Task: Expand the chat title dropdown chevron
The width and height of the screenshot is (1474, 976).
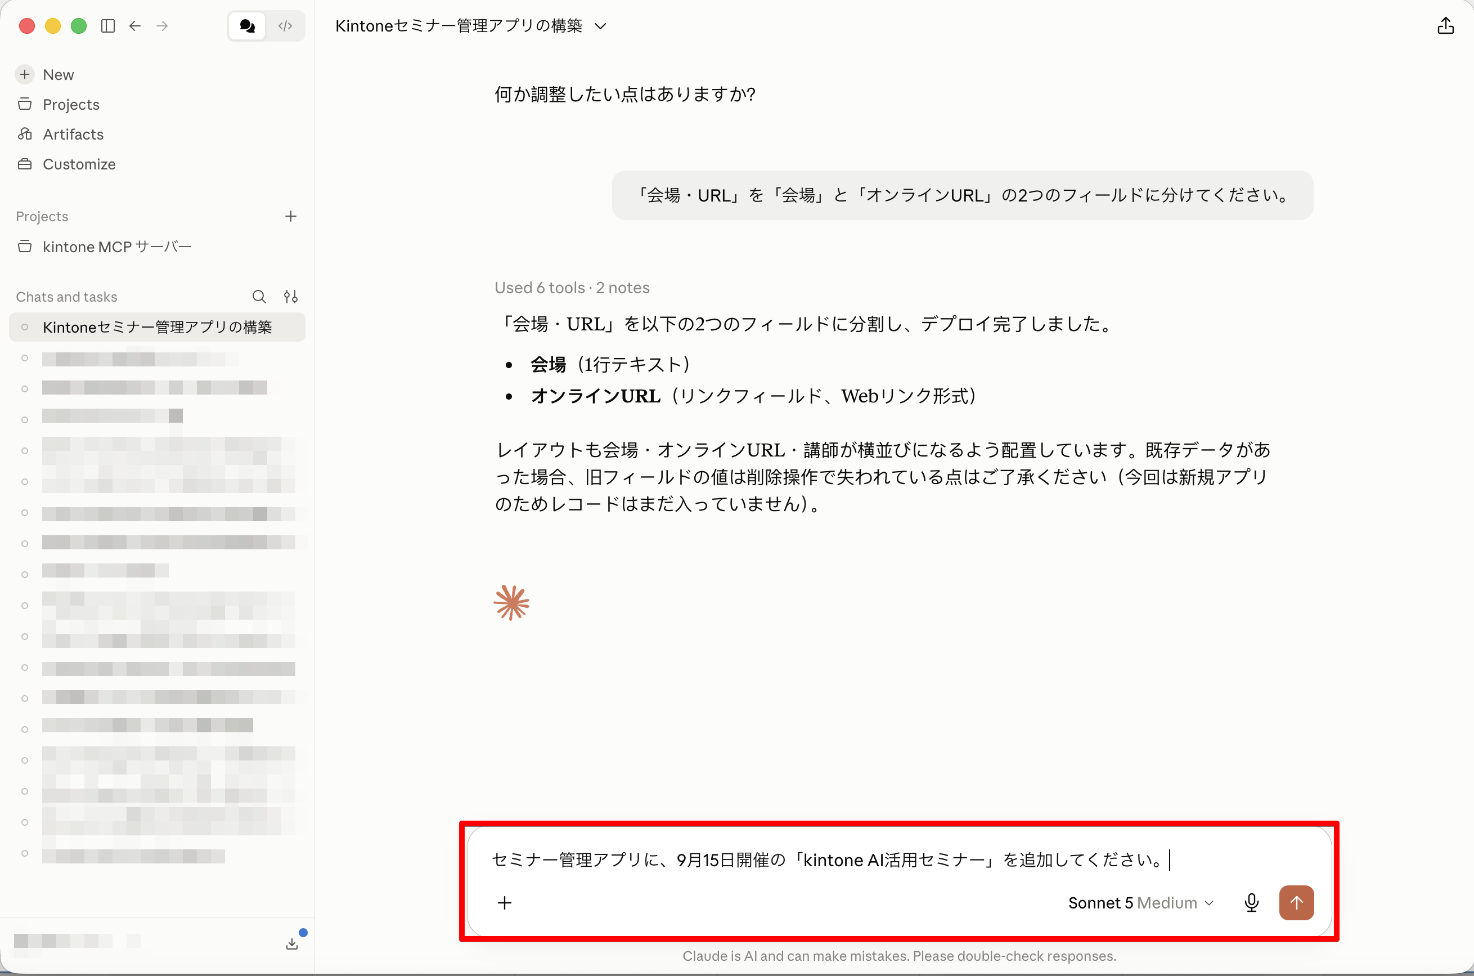Action: pos(600,26)
